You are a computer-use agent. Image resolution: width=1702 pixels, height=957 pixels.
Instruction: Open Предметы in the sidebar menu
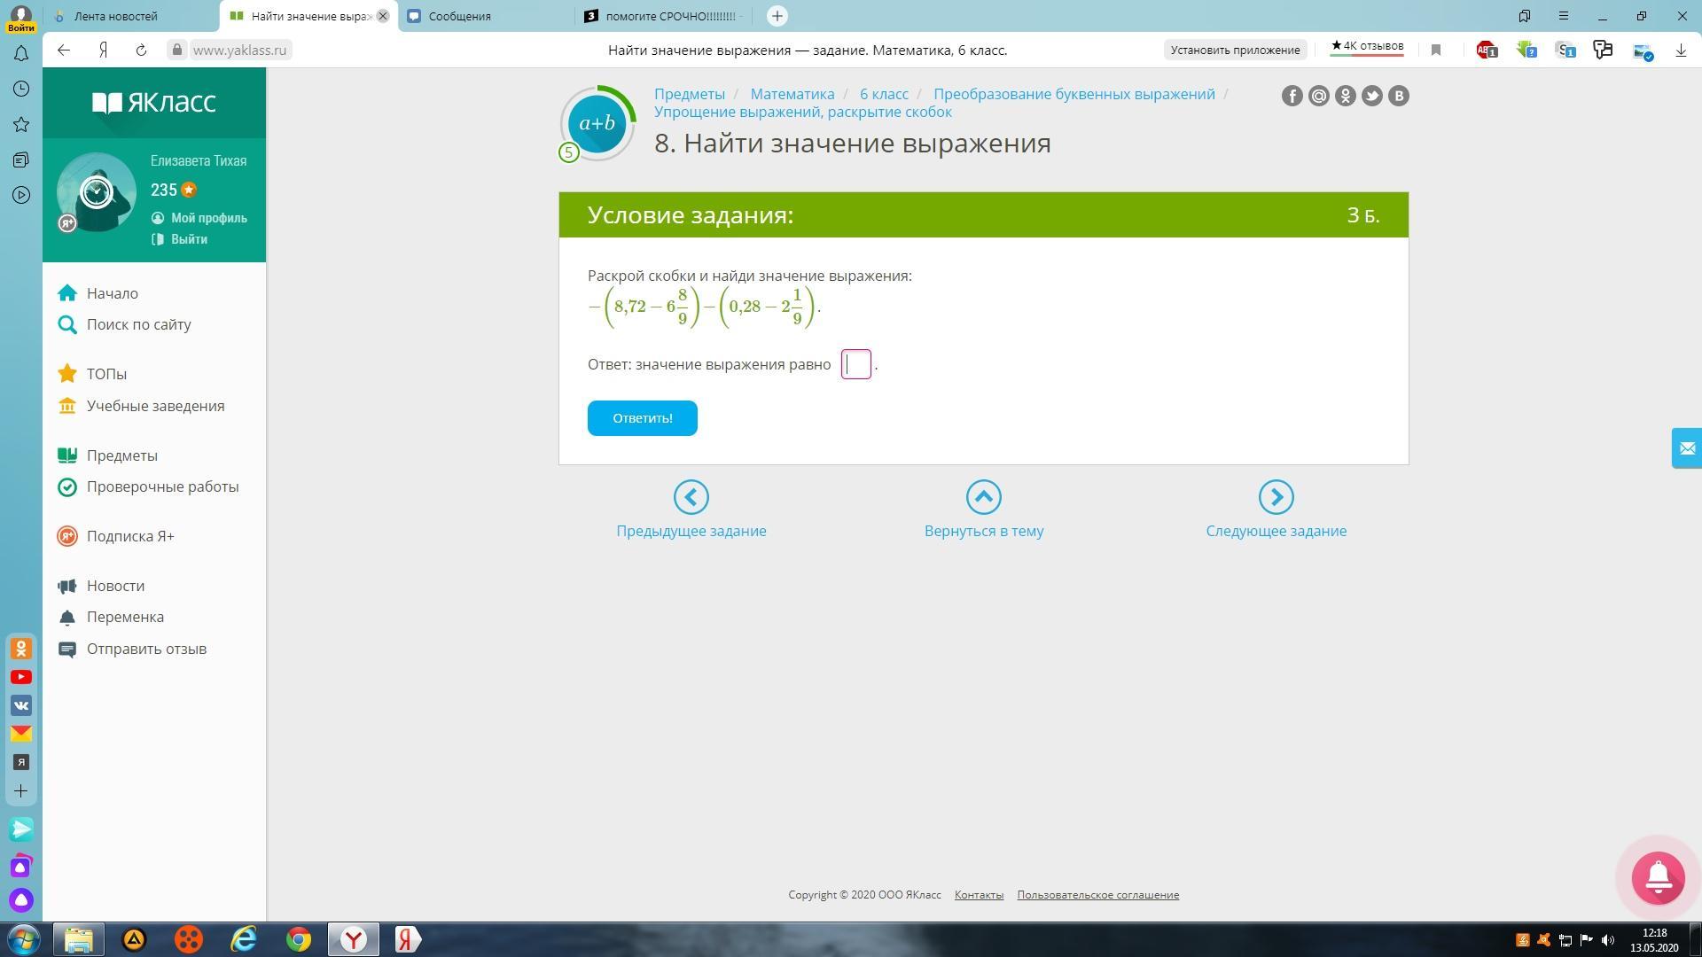121,455
